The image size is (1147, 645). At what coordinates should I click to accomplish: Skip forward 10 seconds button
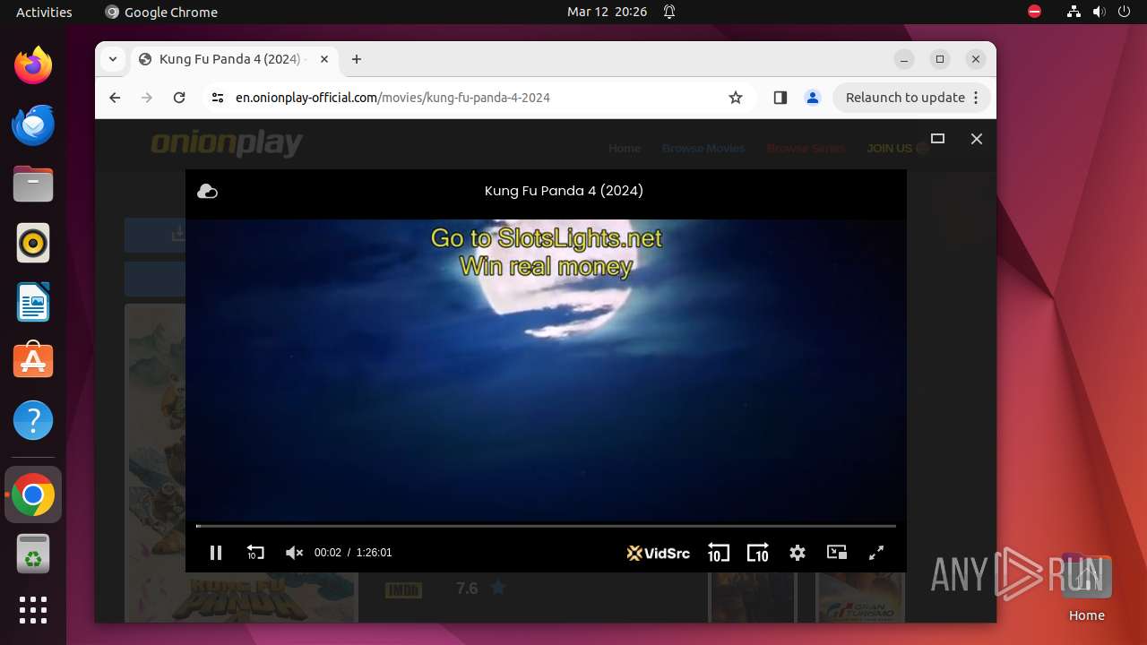tap(757, 553)
